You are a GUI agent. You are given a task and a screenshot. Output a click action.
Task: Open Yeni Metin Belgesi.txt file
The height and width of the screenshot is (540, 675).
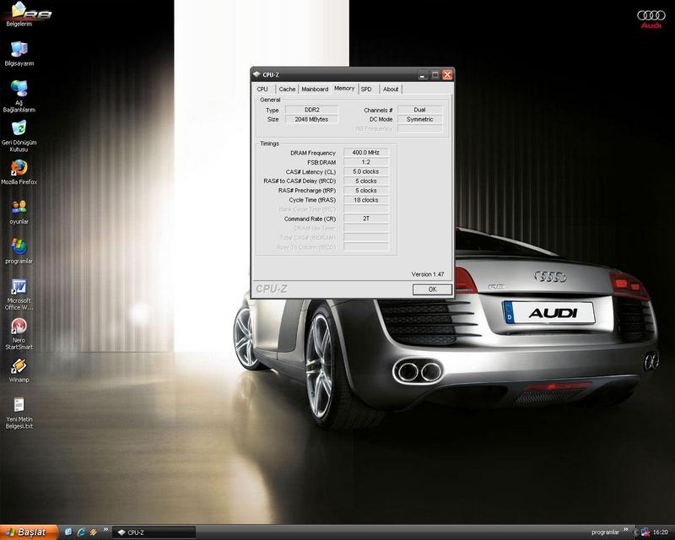(x=19, y=413)
